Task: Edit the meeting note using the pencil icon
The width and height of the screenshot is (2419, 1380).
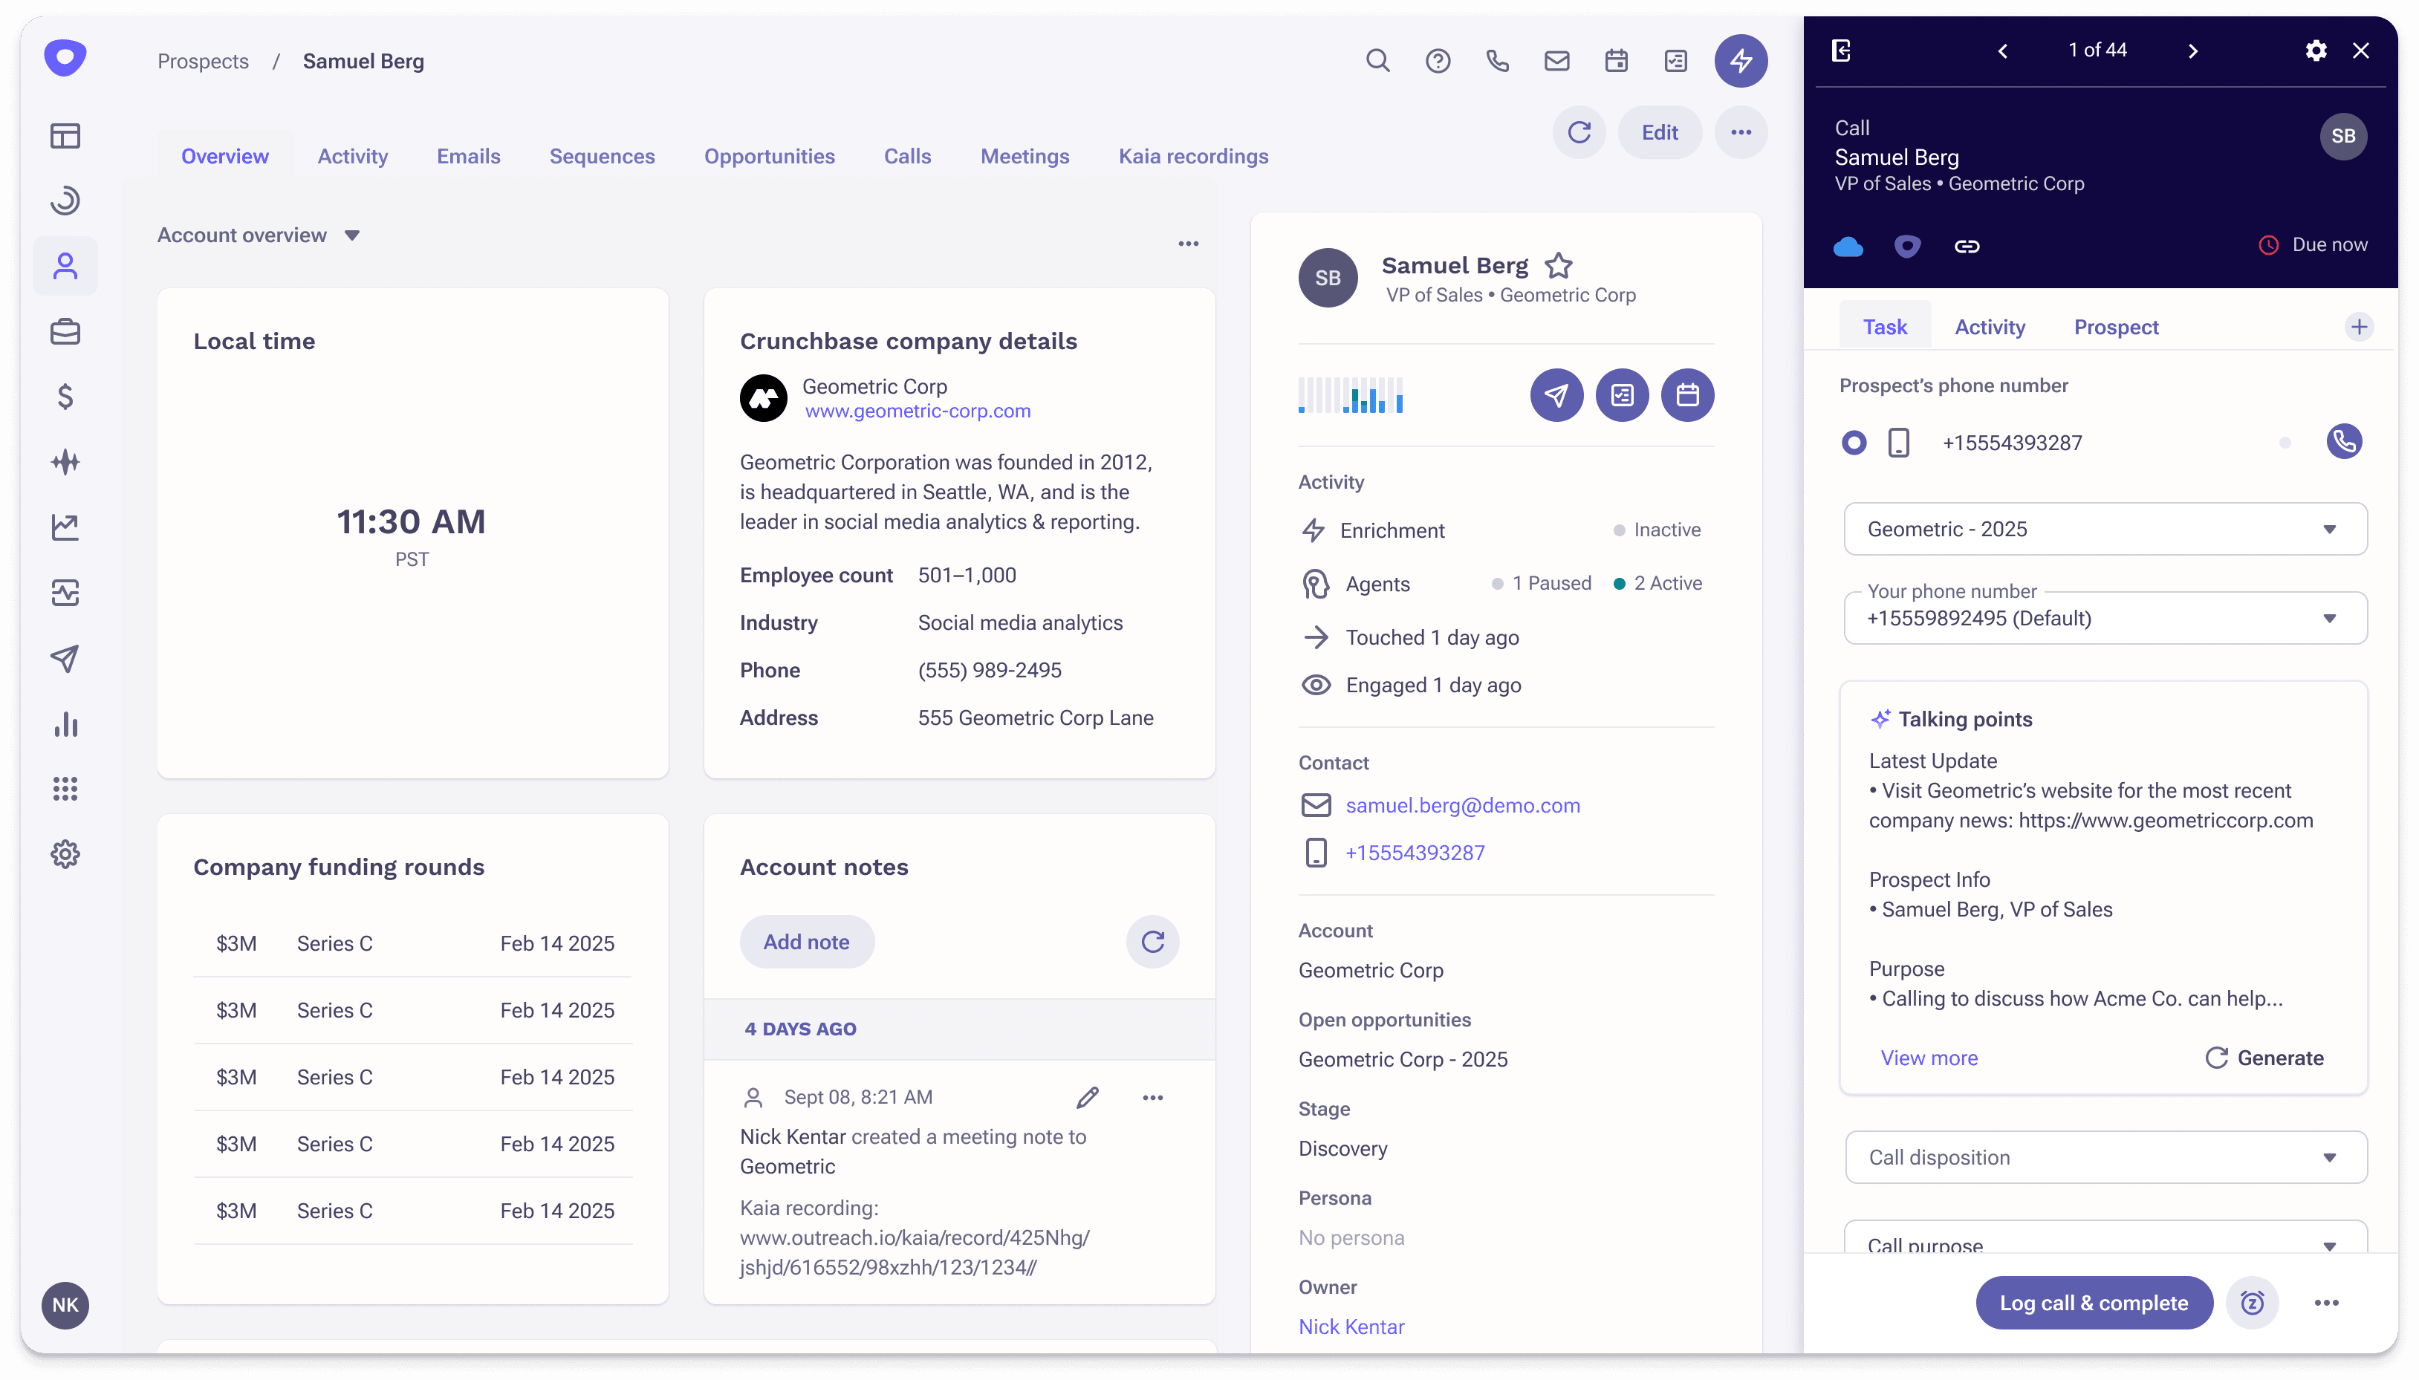Action: (x=1086, y=1096)
